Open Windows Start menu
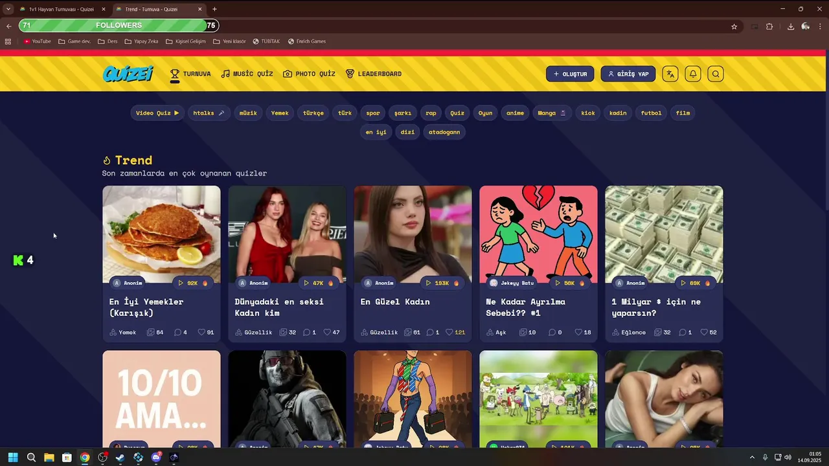Screen dimensions: 829x466 [13, 458]
